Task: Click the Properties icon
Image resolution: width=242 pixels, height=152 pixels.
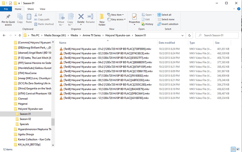Action: pos(134,17)
